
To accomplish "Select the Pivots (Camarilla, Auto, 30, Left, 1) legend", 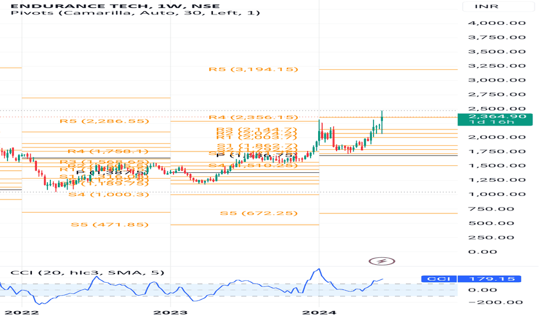I will click(135, 13).
